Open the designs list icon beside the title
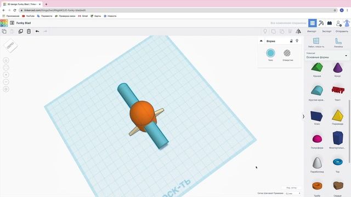Viewport: 351px width, 197px height. [12, 23]
